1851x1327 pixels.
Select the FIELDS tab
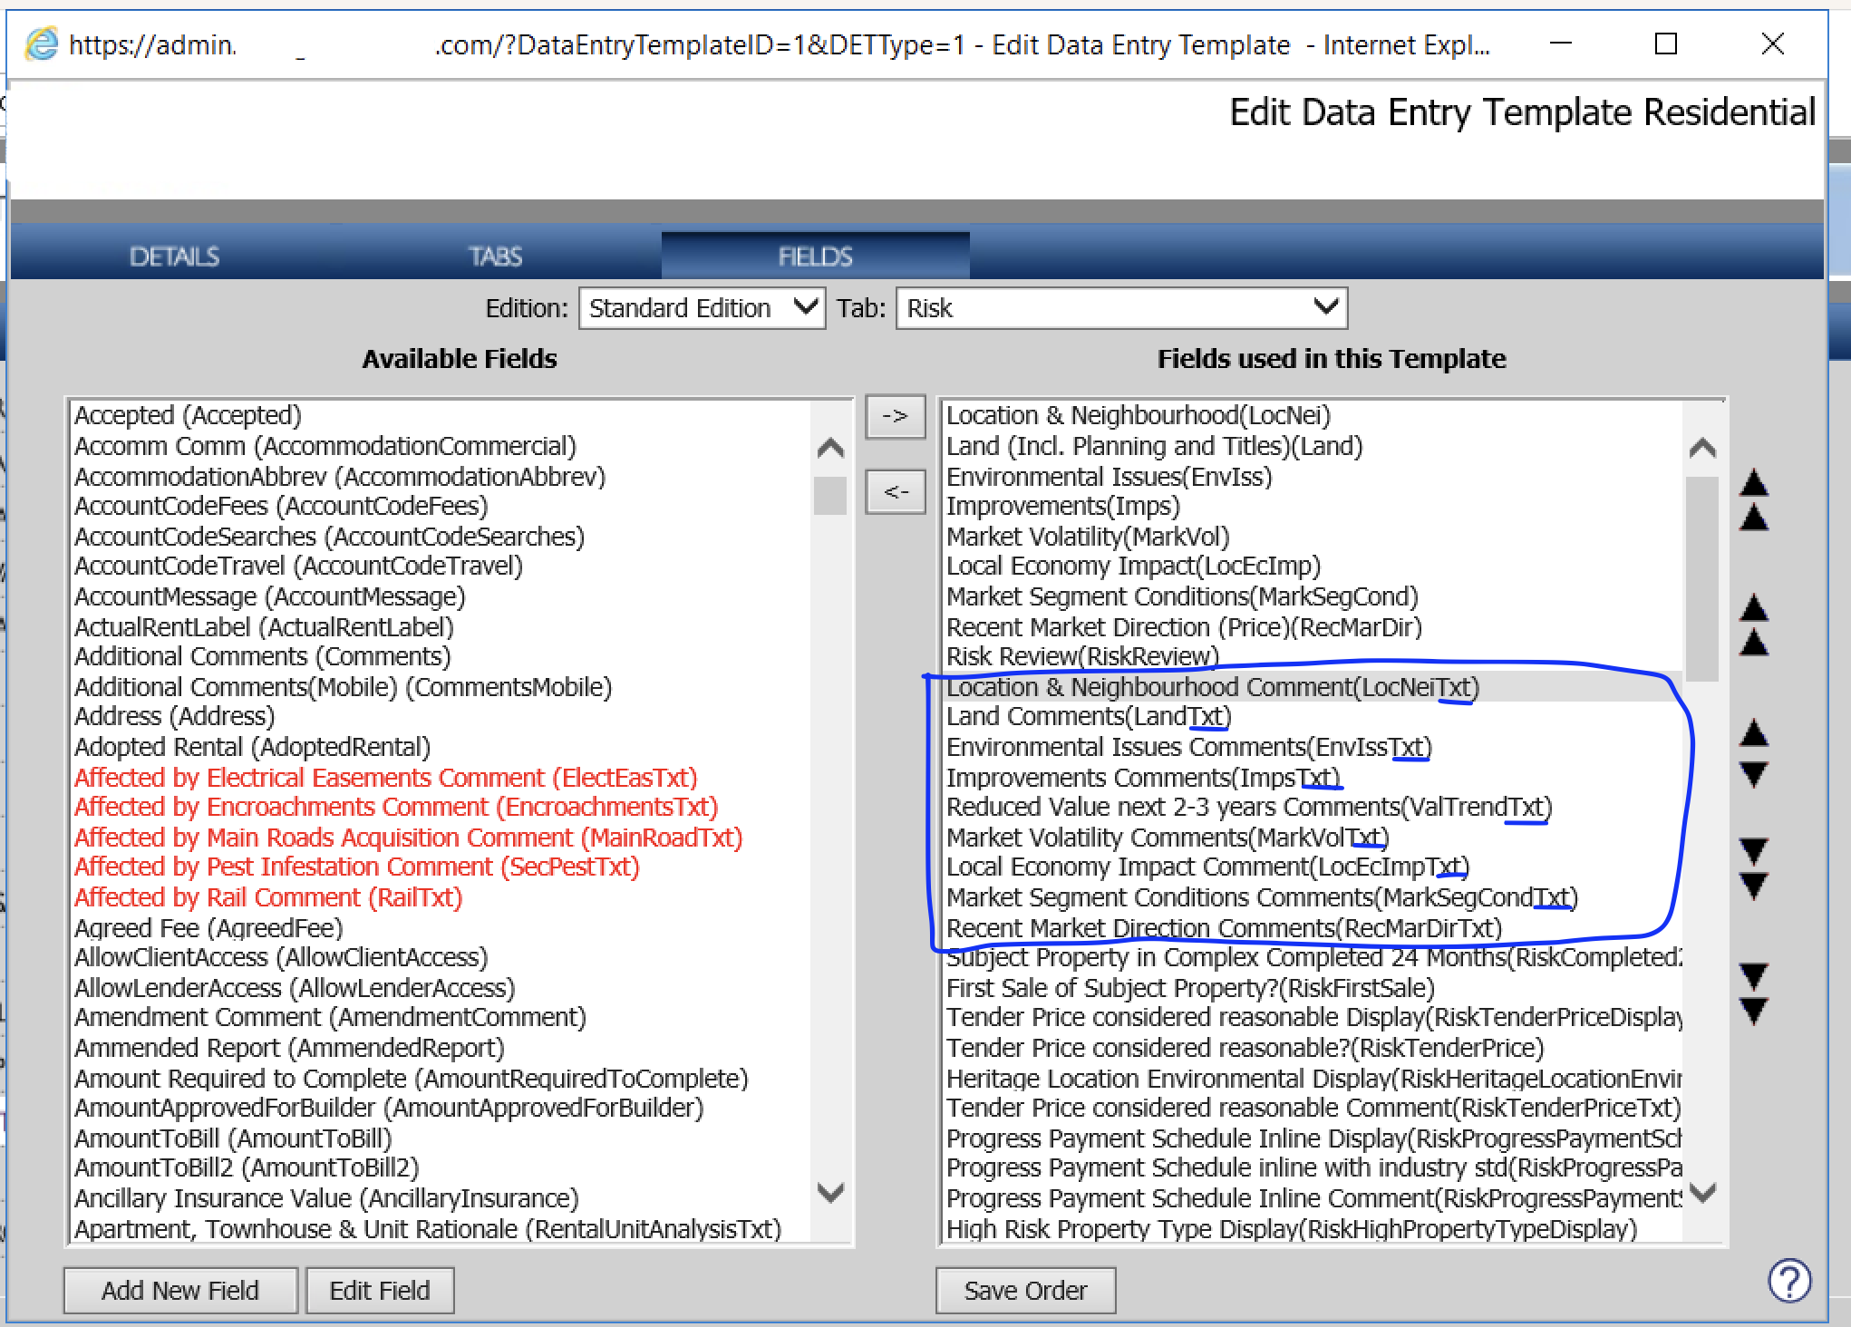pos(815,257)
